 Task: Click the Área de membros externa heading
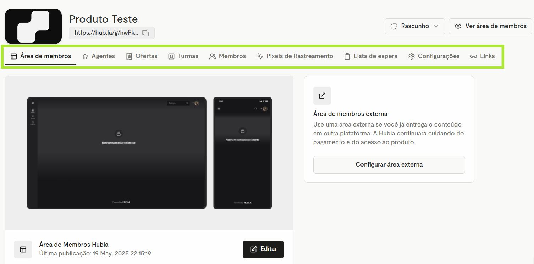point(350,114)
